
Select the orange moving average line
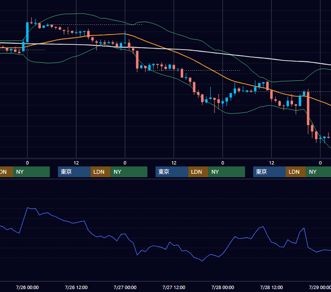[x=190, y=57]
